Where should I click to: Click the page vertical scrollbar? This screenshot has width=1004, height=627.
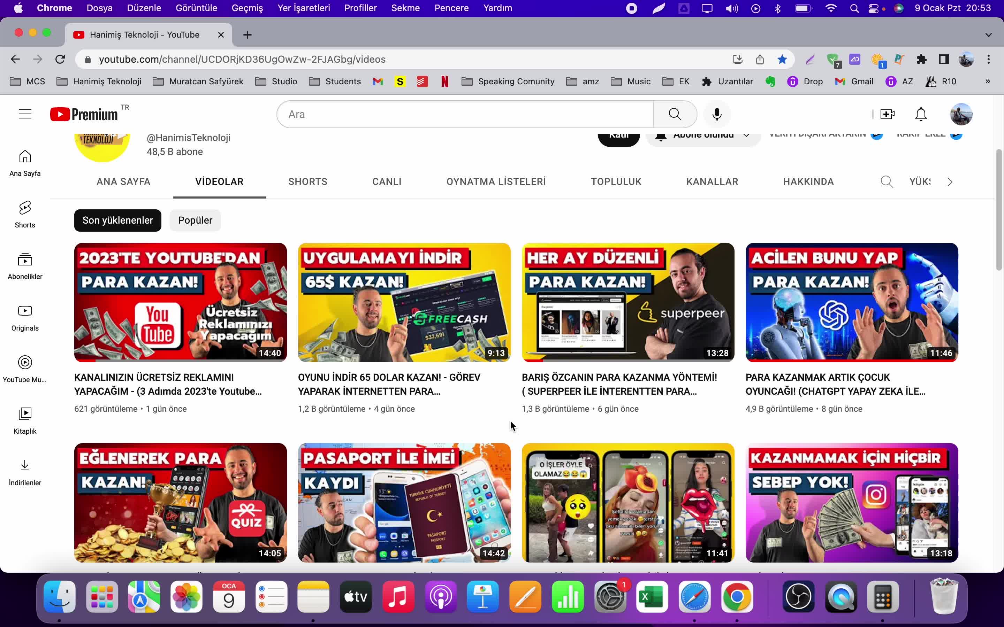(999, 209)
